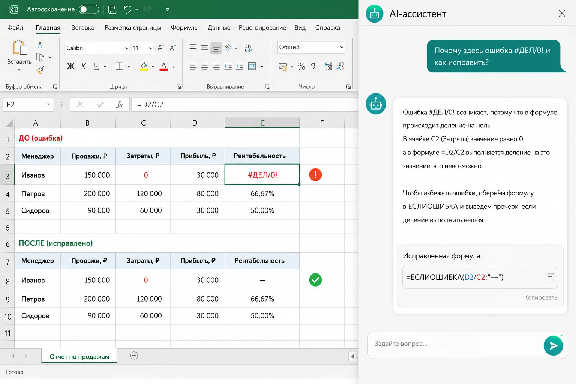Click the Вставить paste icon
This screenshot has height=384, width=576.
(x=19, y=48)
